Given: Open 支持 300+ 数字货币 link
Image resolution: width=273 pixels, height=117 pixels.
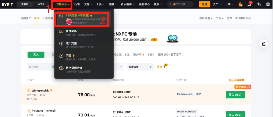Looking at the screenshot, I should [x=171, y=55].
